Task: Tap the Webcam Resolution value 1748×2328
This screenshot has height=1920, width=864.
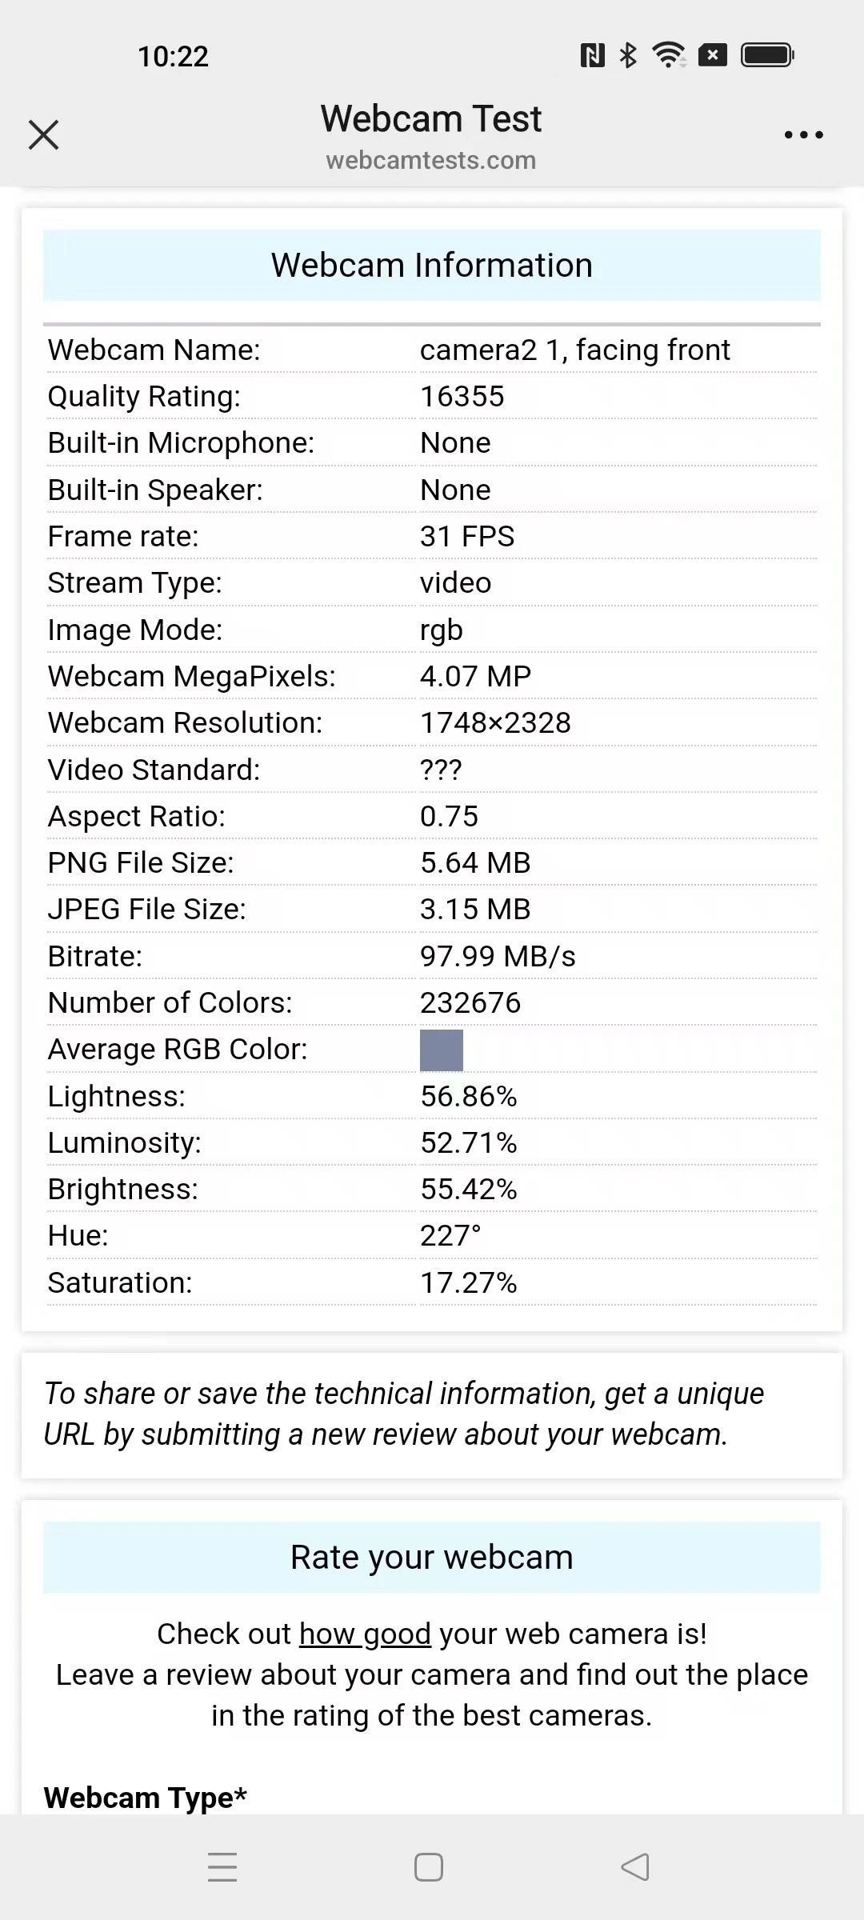Action: click(x=495, y=722)
